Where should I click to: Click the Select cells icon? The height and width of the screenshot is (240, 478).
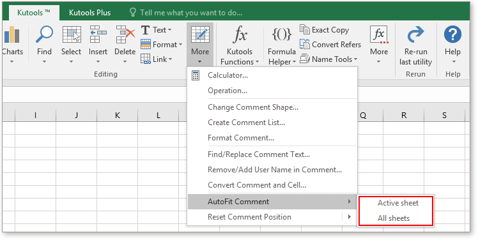72,34
